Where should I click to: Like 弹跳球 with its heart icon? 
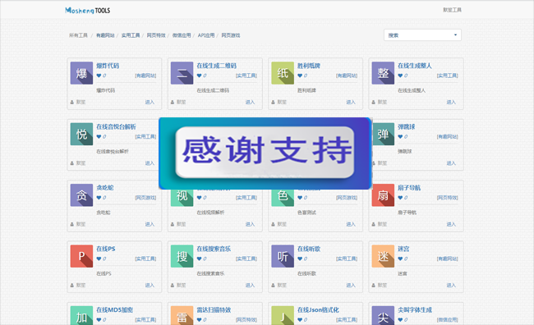(401, 136)
